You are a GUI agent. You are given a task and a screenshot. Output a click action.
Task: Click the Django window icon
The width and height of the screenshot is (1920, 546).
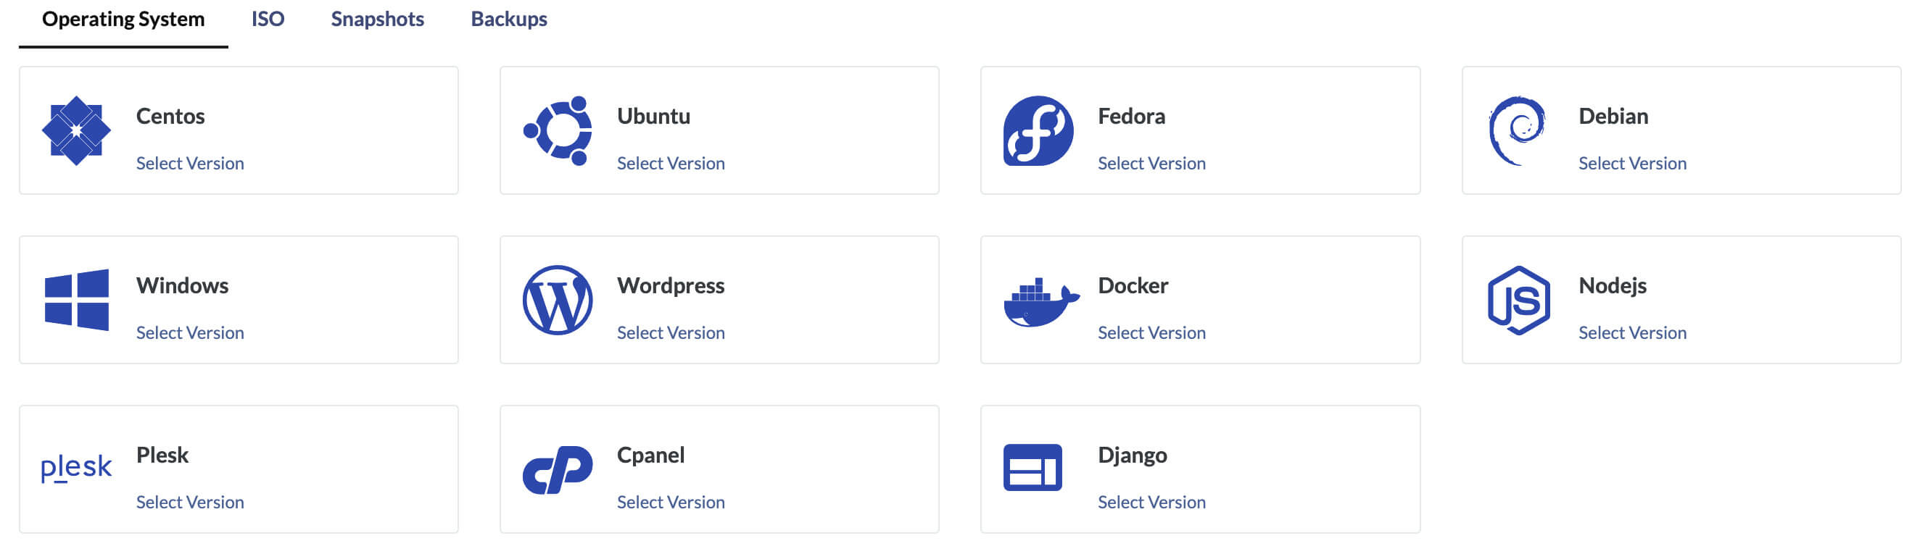point(1033,468)
